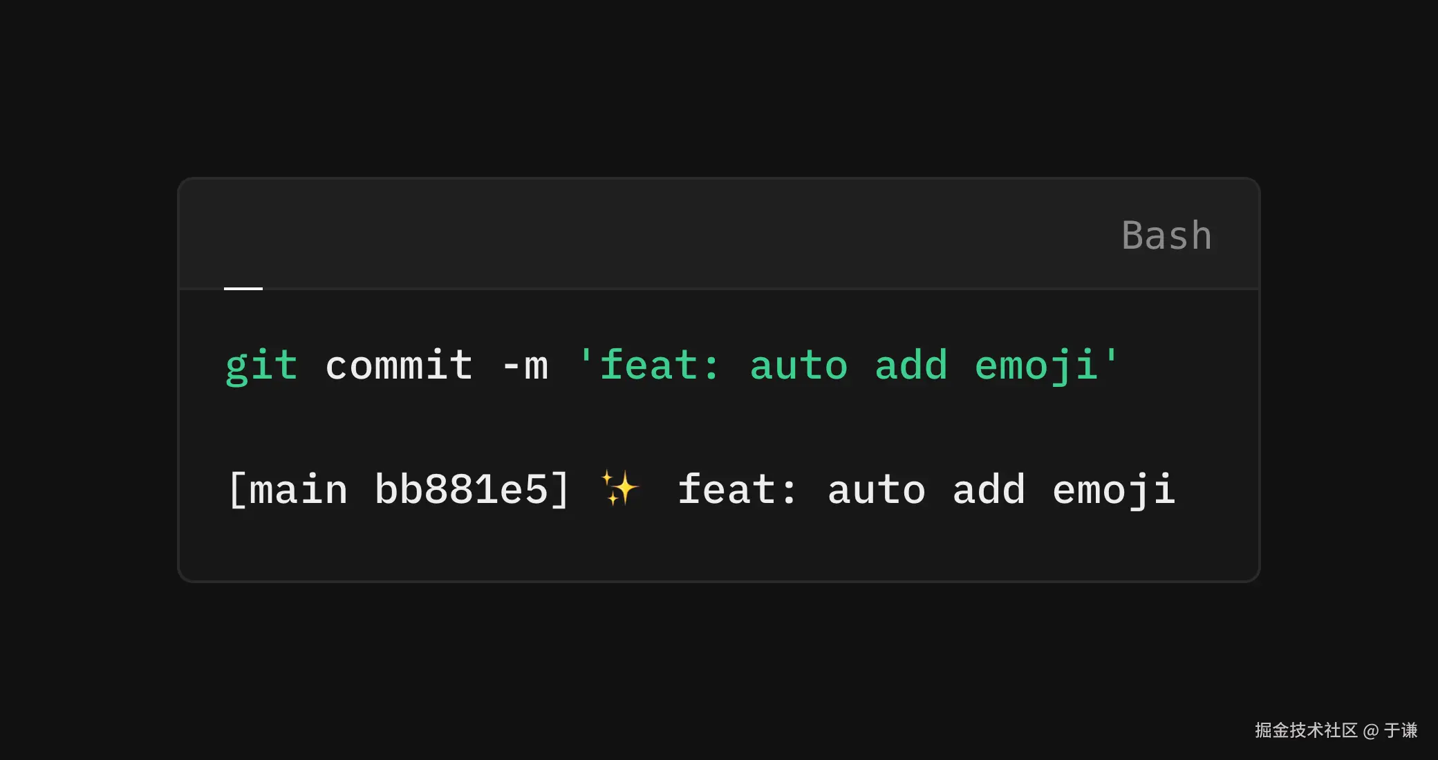Image resolution: width=1438 pixels, height=760 pixels.
Task: Select the white tab indicator underline
Action: click(x=243, y=288)
